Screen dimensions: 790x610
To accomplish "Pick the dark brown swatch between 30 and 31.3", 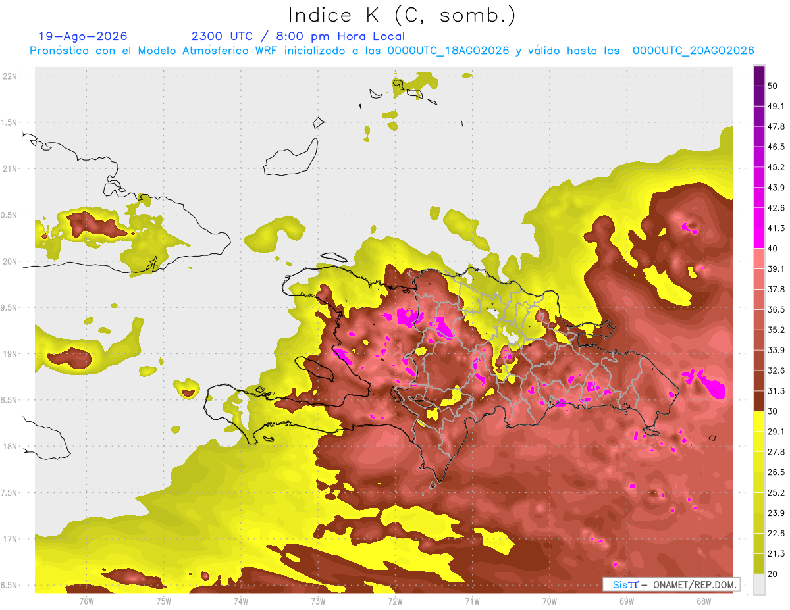I will [759, 401].
